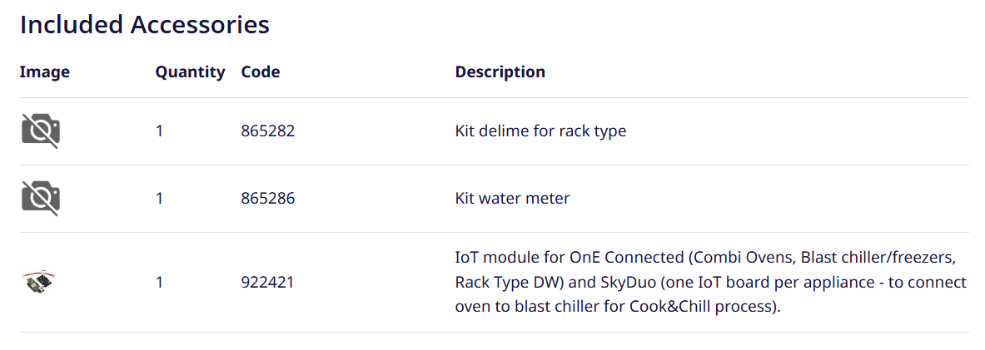The image size is (985, 350).
Task: Click the quantity value in the 865282 row
Action: pos(159,131)
